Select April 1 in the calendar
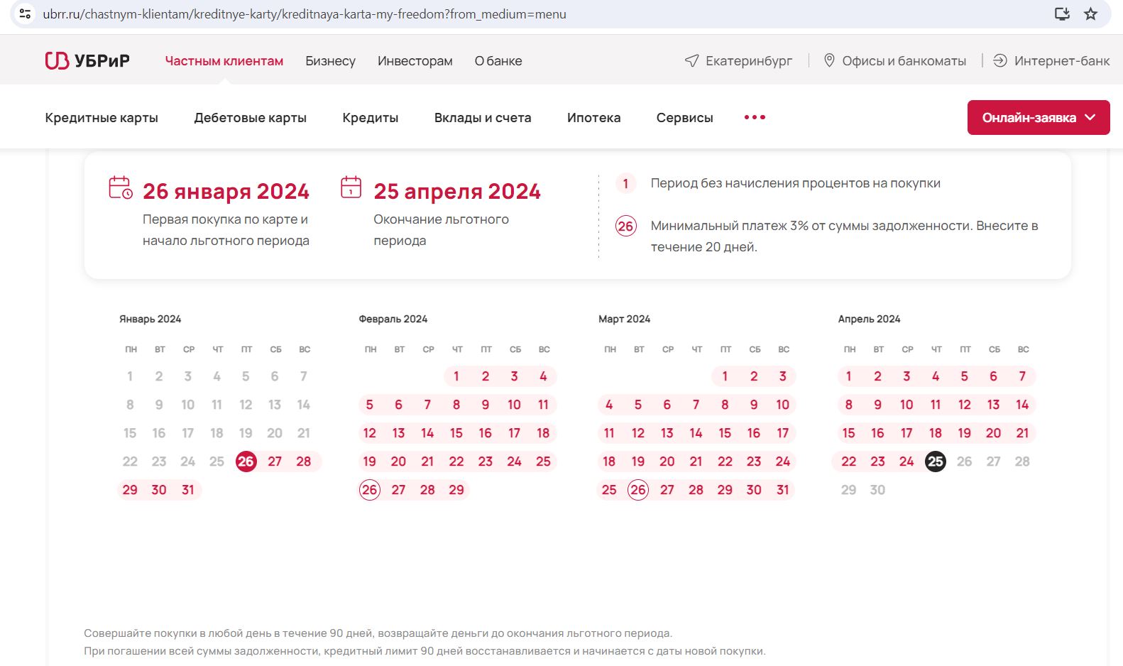This screenshot has width=1123, height=666. (849, 376)
